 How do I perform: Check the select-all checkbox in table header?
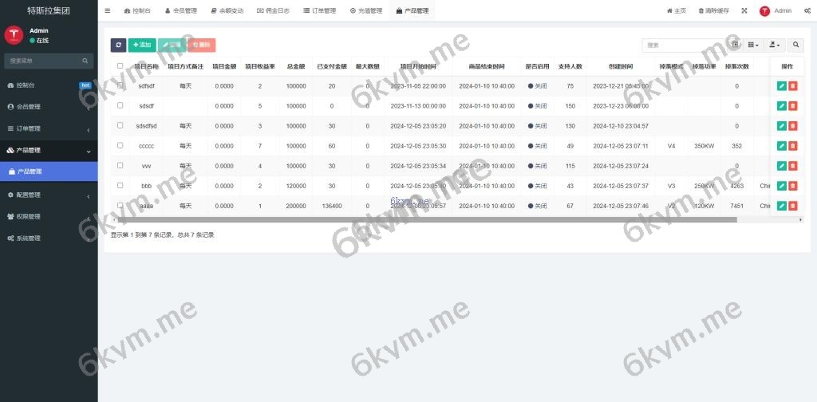pos(120,66)
